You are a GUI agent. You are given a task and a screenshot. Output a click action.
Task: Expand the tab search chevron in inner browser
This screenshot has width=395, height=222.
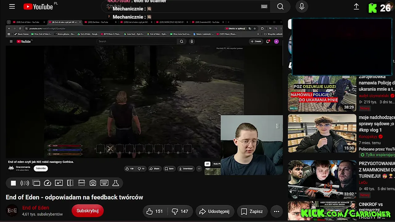tap(9, 22)
